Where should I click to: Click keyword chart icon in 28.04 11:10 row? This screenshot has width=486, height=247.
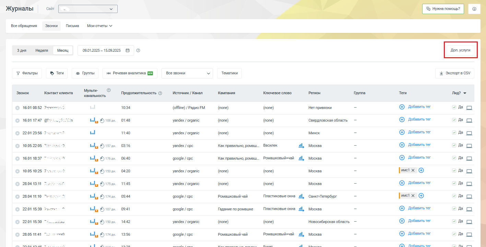point(301,196)
